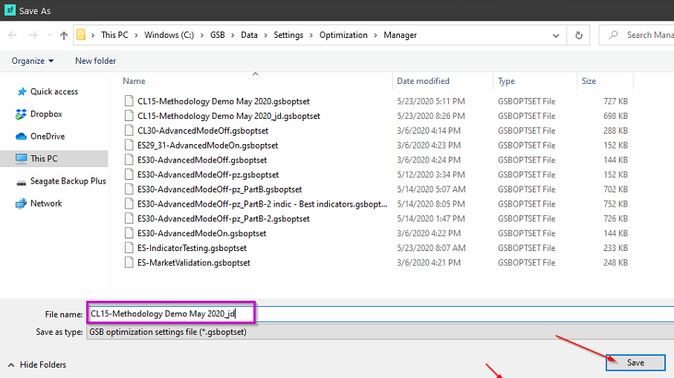
Task: Click the Settings breadcrumb segment
Action: point(288,35)
